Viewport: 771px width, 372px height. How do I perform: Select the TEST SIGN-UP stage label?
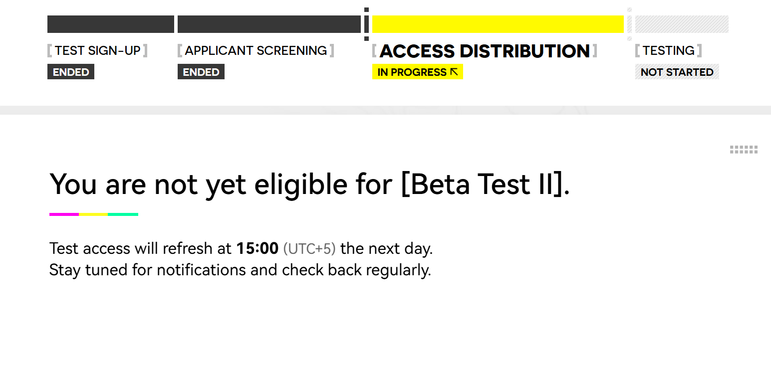pos(97,50)
